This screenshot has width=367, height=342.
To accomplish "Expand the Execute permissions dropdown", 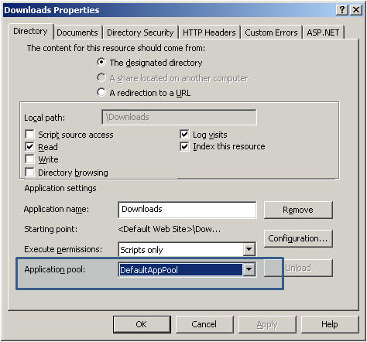I will (x=249, y=249).
